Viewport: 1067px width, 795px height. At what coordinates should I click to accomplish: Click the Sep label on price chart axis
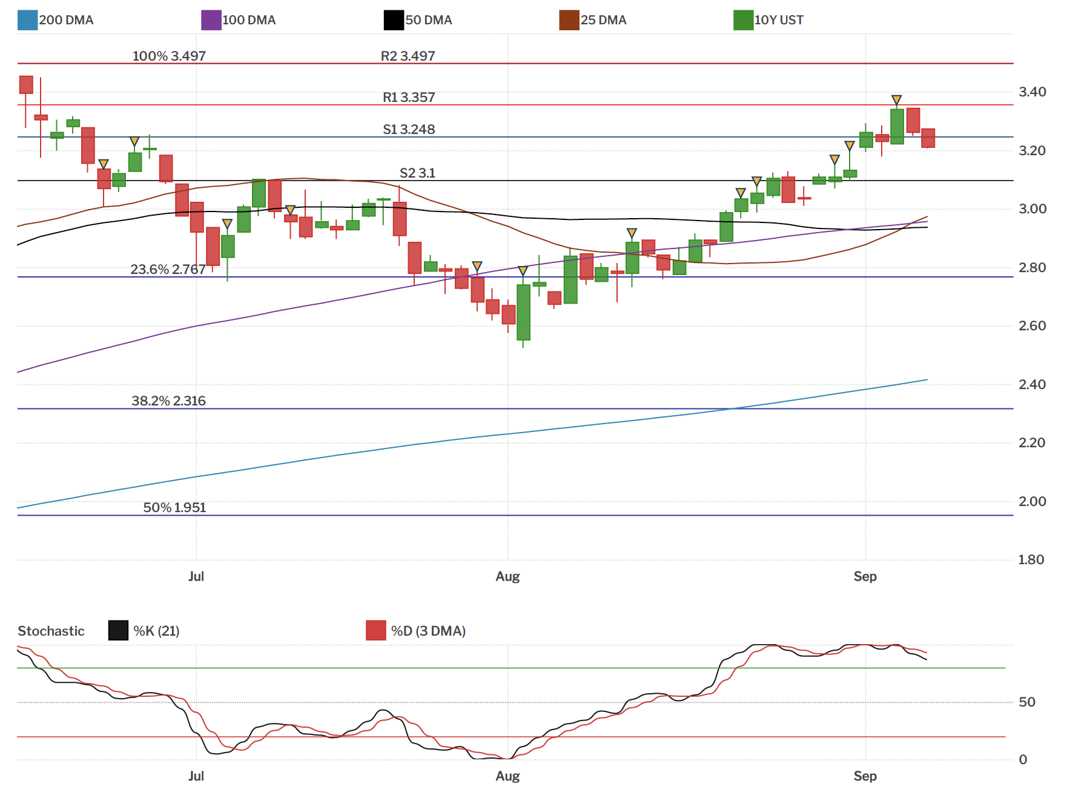(x=865, y=576)
